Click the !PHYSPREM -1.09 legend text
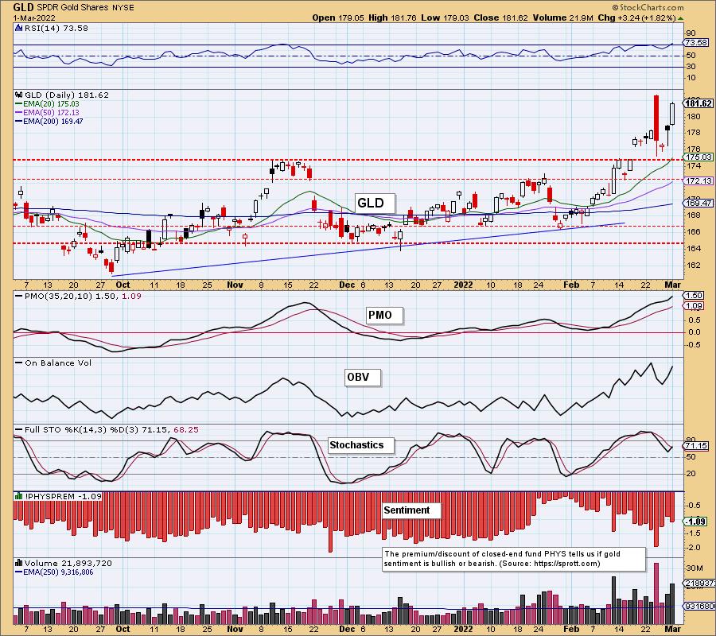The height and width of the screenshot is (636, 716). [x=64, y=496]
